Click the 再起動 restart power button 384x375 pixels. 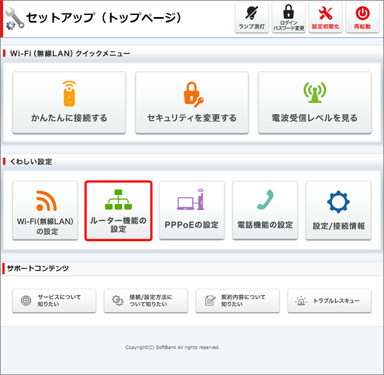[363, 18]
